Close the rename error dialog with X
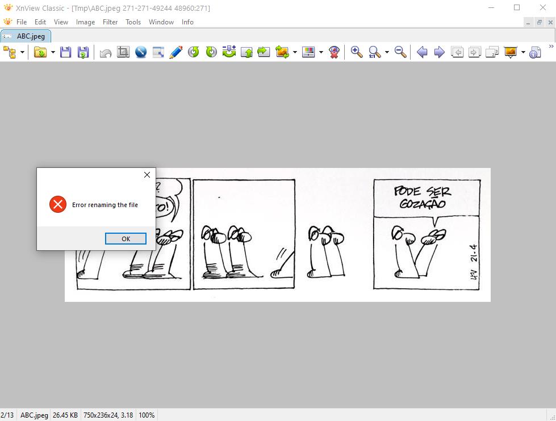The image size is (556, 421). click(147, 175)
